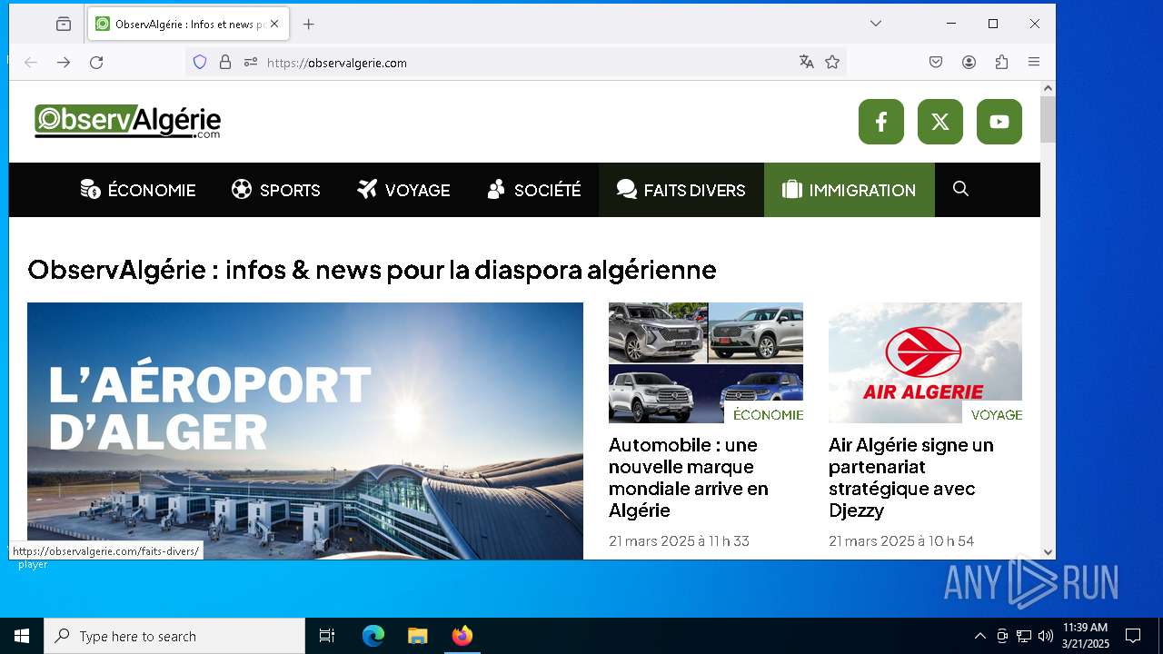Image resolution: width=1163 pixels, height=654 pixels.
Task: Open the ÉCONOMIE menu section
Action: click(x=138, y=190)
